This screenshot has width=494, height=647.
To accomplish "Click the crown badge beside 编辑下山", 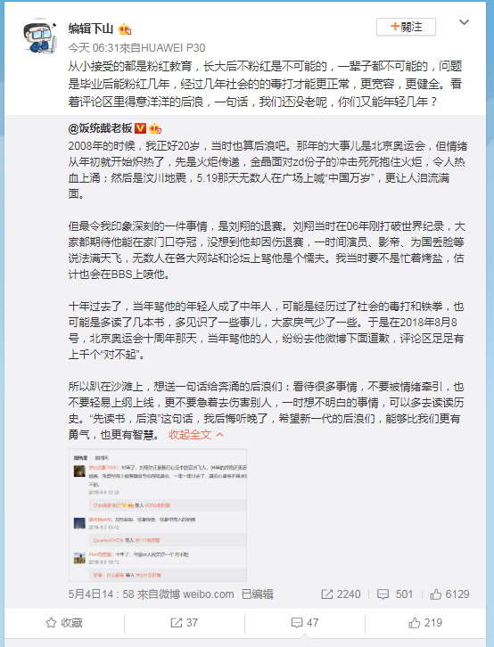I will point(125,29).
